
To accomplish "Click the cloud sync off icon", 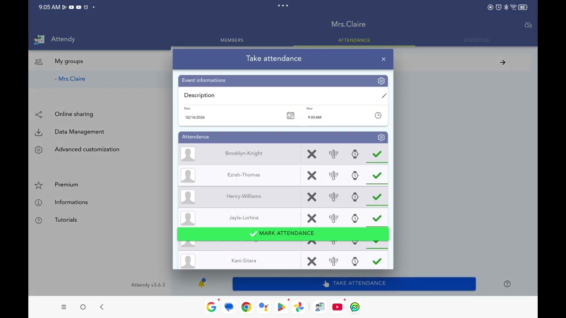I will click(x=528, y=25).
